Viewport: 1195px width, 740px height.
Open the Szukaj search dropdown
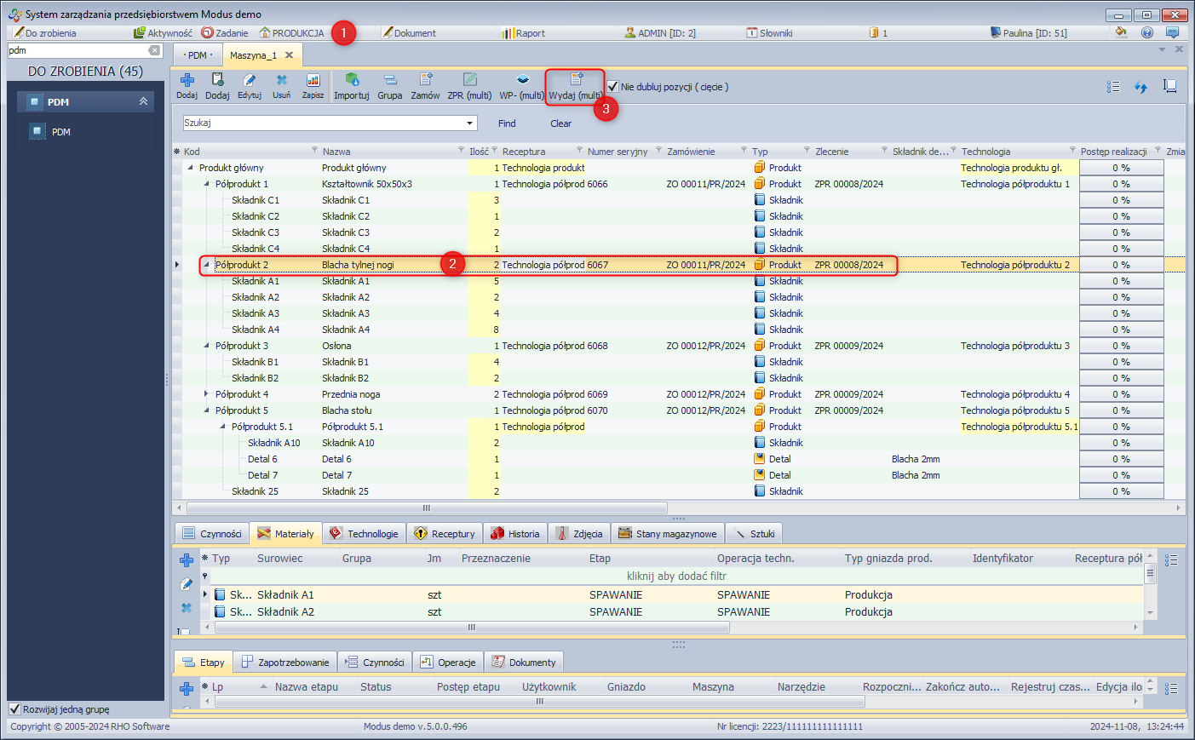point(469,123)
